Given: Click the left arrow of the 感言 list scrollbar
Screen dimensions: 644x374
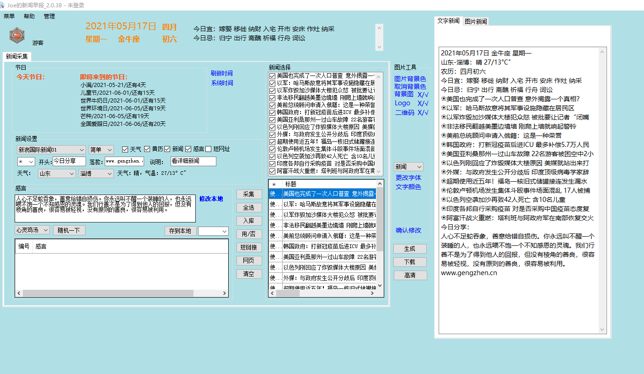Looking at the screenshot, I should (18, 293).
